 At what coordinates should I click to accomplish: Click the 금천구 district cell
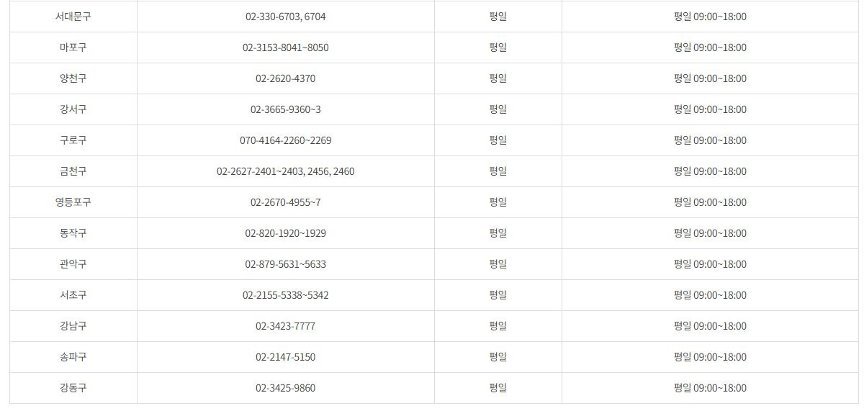[x=73, y=171]
